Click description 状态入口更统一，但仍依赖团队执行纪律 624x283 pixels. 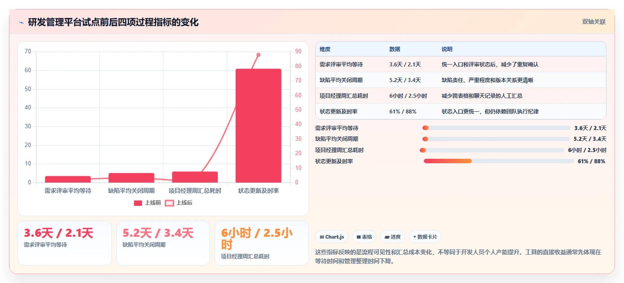tap(490, 112)
